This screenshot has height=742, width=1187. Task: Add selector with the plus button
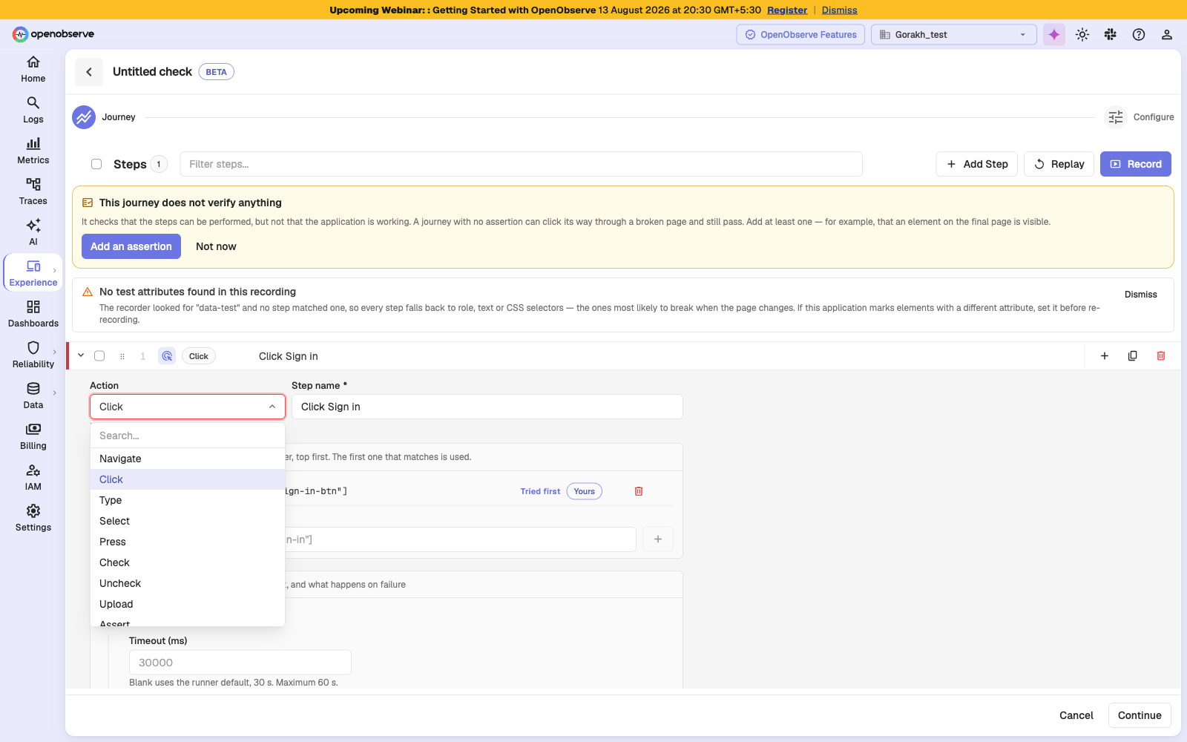(658, 539)
